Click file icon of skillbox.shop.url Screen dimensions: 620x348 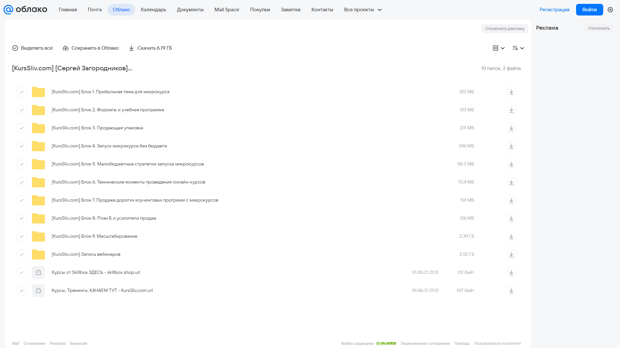(x=38, y=273)
